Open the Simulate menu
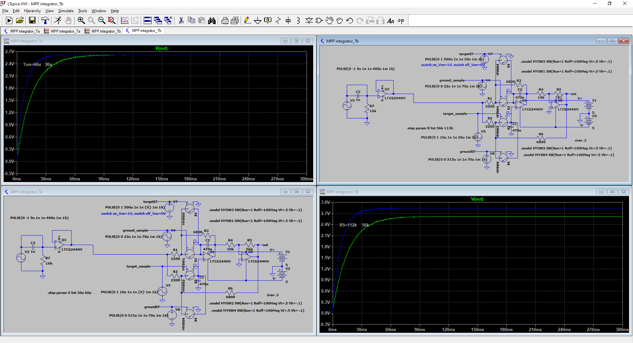The height and width of the screenshot is (343, 633). click(66, 11)
